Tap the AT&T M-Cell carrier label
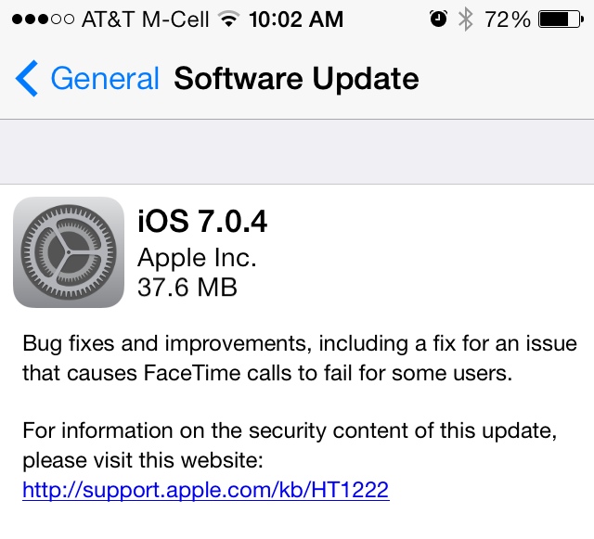Image resolution: width=594 pixels, height=539 pixels. pyautogui.click(x=146, y=19)
